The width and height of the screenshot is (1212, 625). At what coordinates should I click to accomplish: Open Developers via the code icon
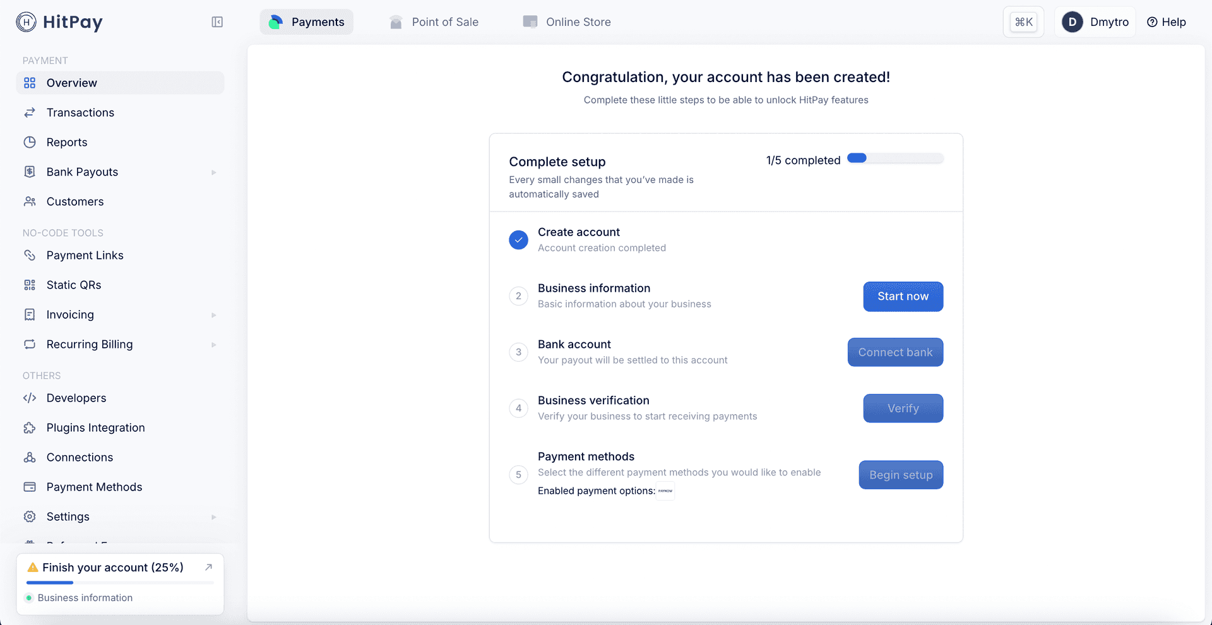point(28,398)
